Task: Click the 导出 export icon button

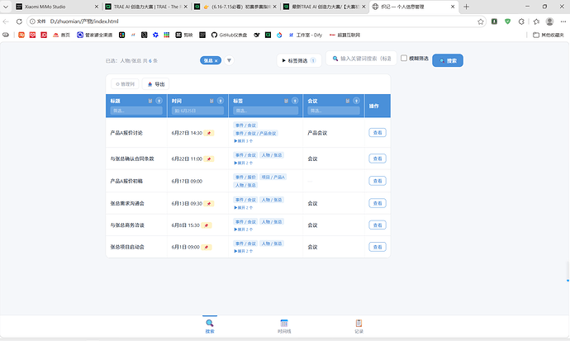Action: (x=155, y=84)
